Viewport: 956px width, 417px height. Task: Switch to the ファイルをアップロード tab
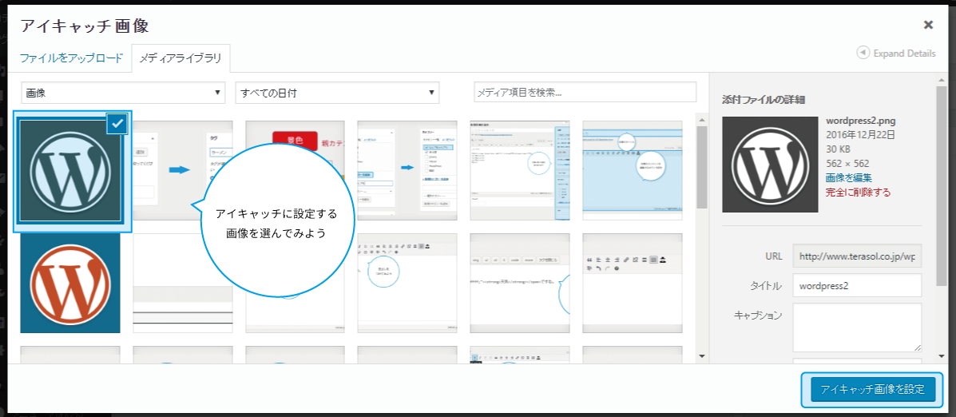pyautogui.click(x=71, y=58)
